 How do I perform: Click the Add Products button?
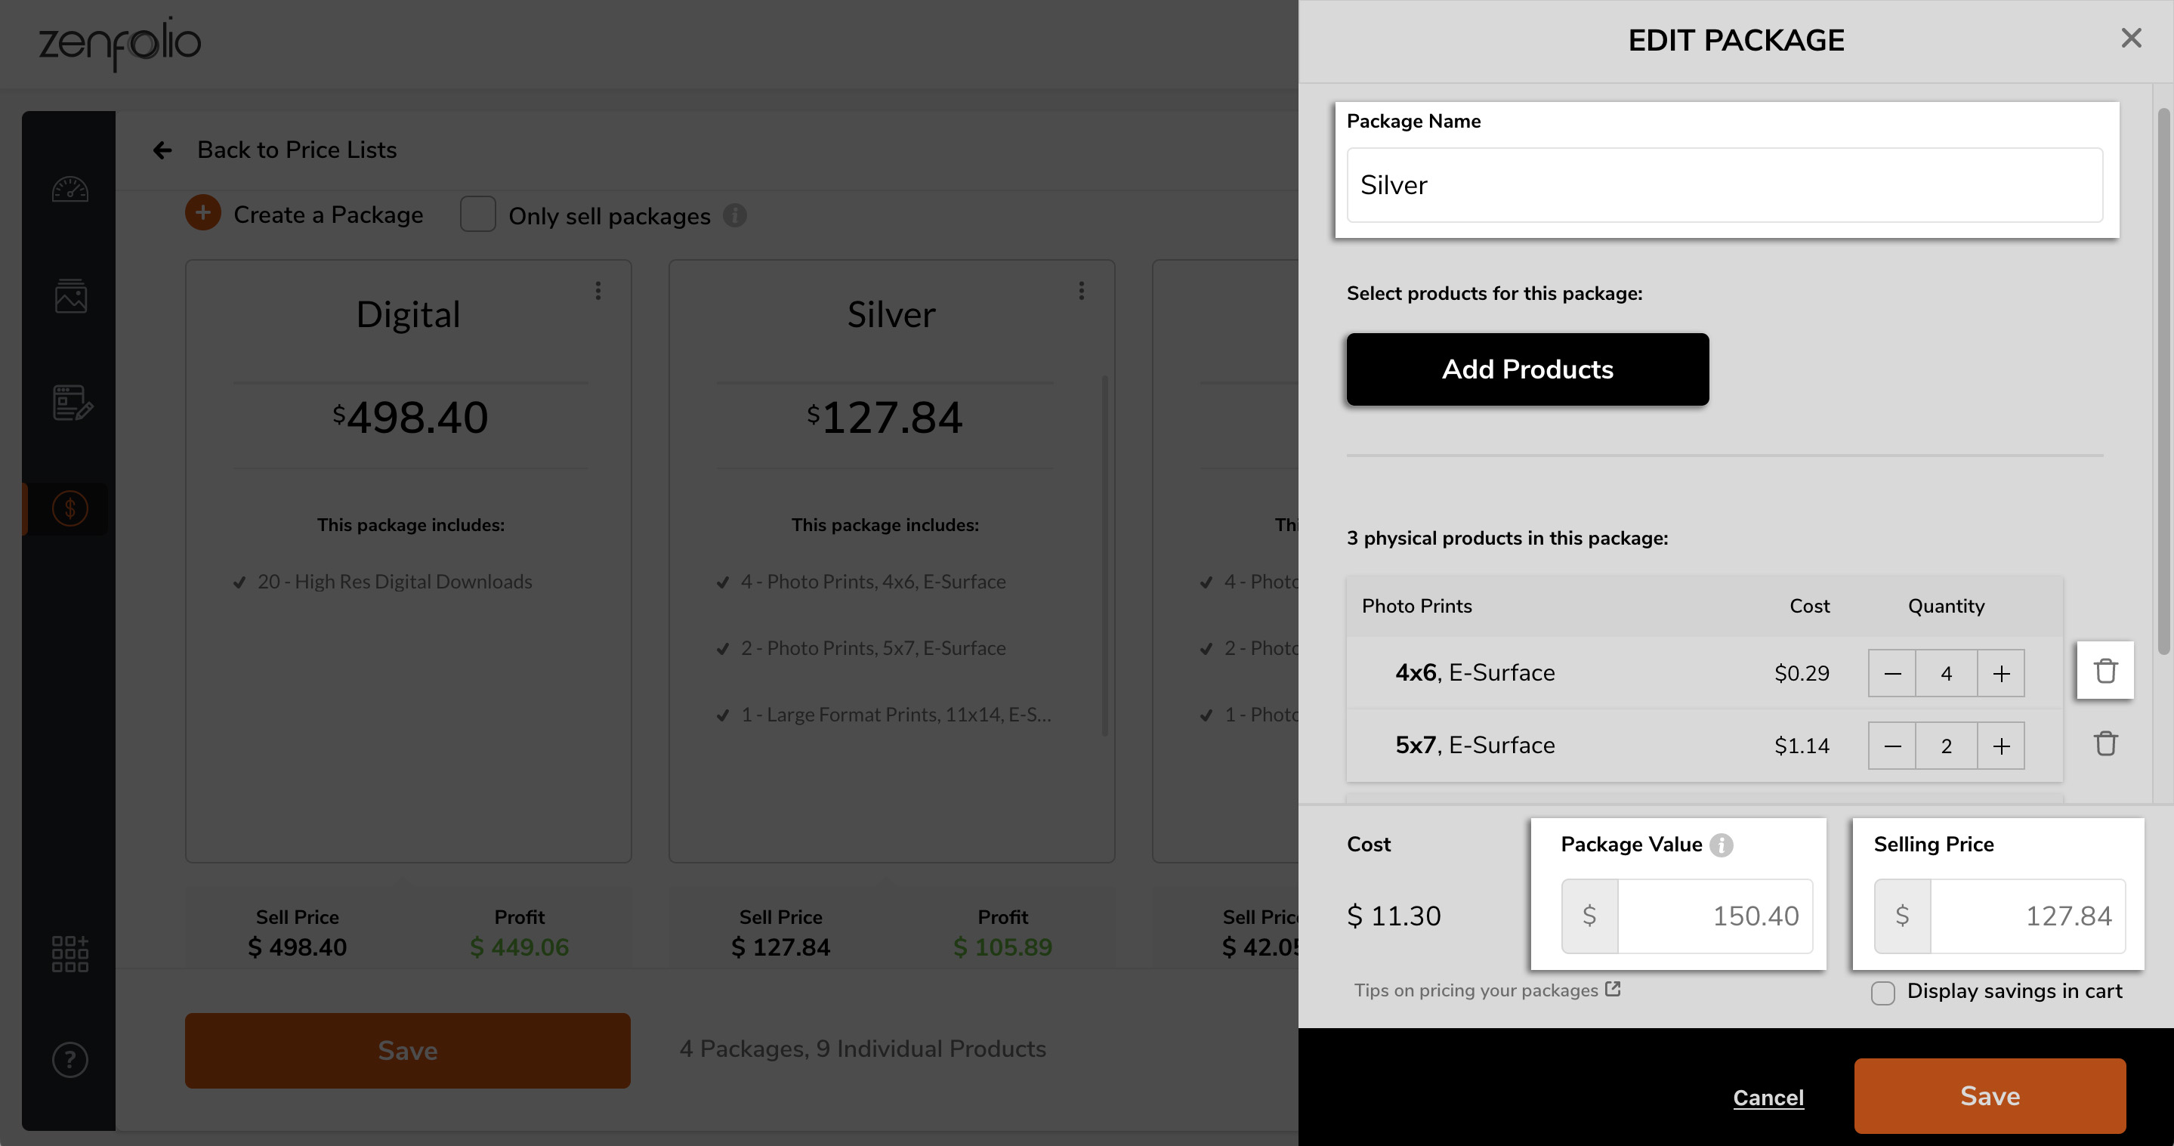[1527, 369]
